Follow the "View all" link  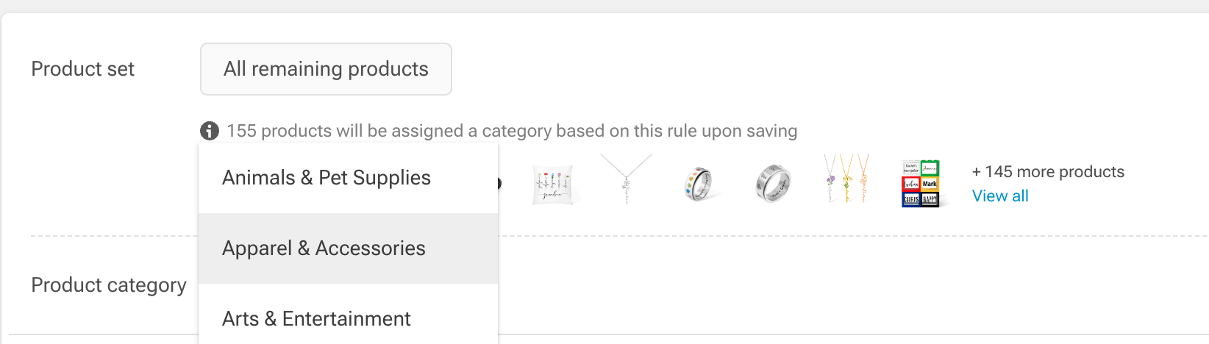pos(1000,196)
